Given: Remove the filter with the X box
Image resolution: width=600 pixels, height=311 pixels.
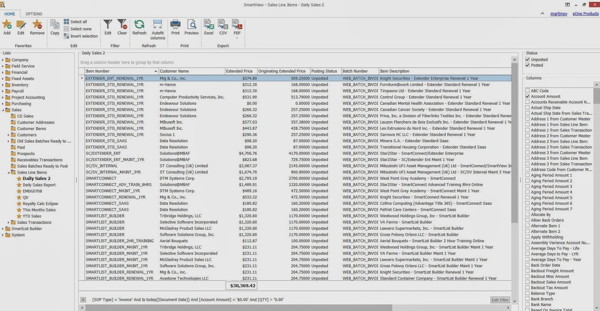Looking at the screenshot, I should click(83, 300).
